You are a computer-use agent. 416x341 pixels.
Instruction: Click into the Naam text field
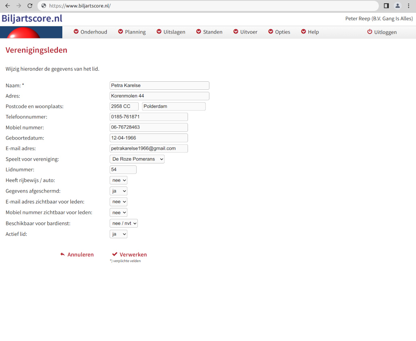(x=159, y=85)
